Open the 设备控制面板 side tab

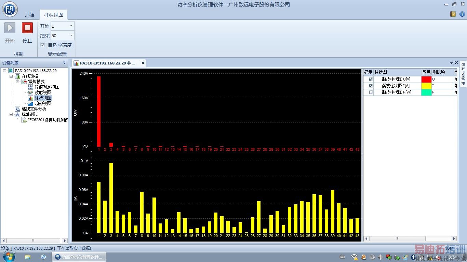(463, 74)
